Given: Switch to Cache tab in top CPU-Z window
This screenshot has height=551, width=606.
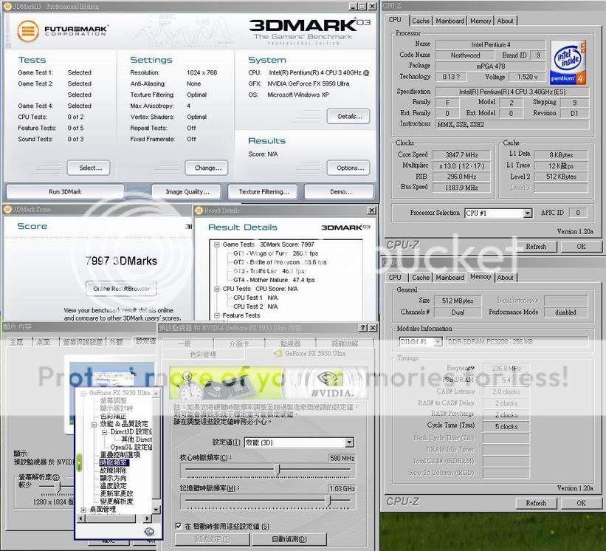Looking at the screenshot, I should pyautogui.click(x=421, y=21).
